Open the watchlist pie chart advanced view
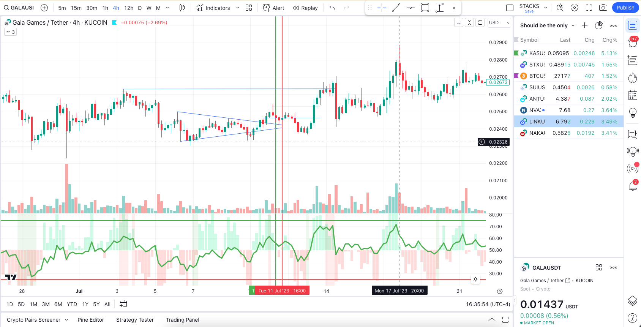 pos(599,25)
